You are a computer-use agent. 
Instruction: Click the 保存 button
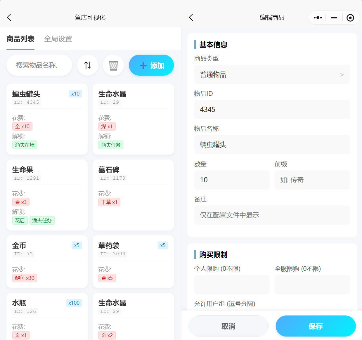click(316, 326)
